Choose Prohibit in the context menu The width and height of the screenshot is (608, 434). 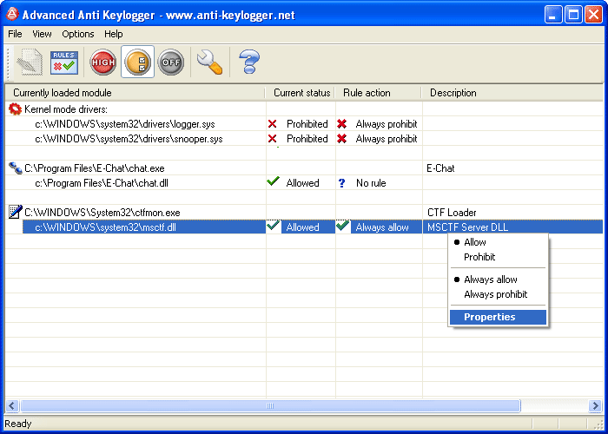click(x=498, y=257)
